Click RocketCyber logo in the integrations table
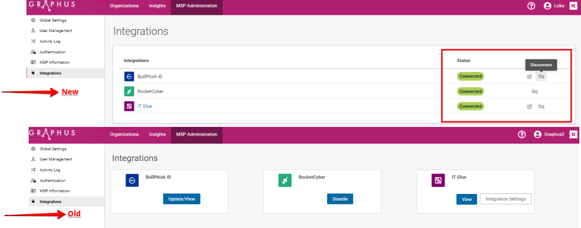This screenshot has height=228, width=581. [129, 91]
